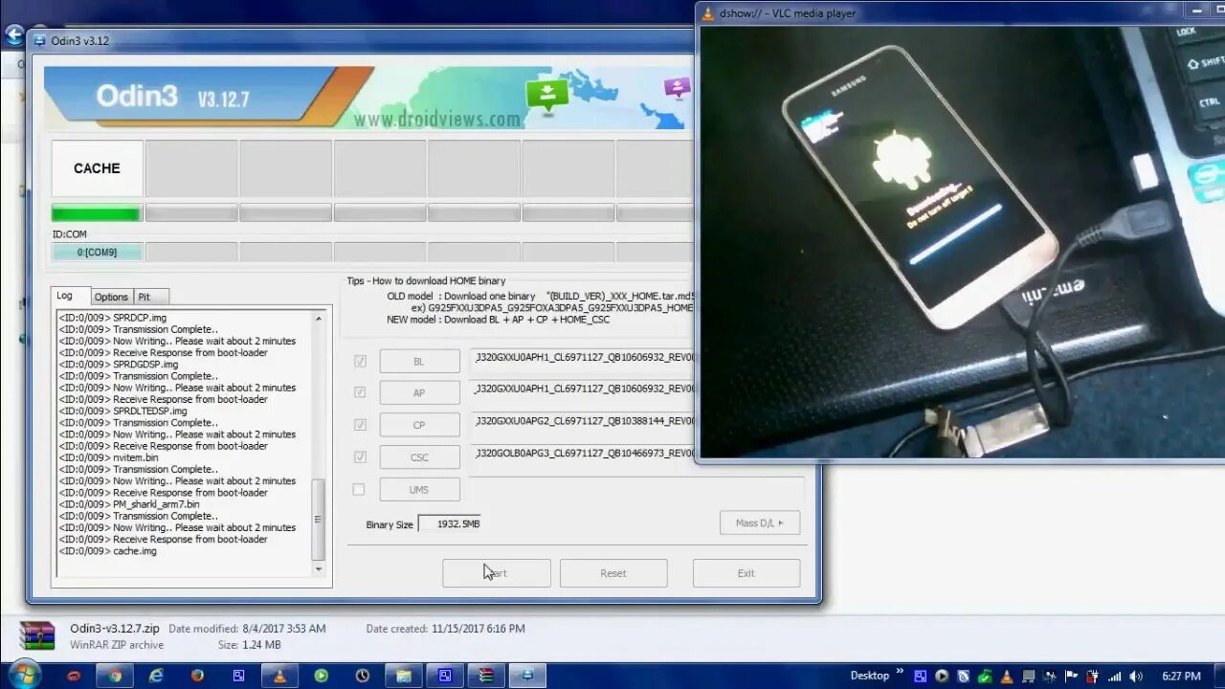The width and height of the screenshot is (1225, 689).
Task: Click the green checkmark tray icon
Action: 985,676
